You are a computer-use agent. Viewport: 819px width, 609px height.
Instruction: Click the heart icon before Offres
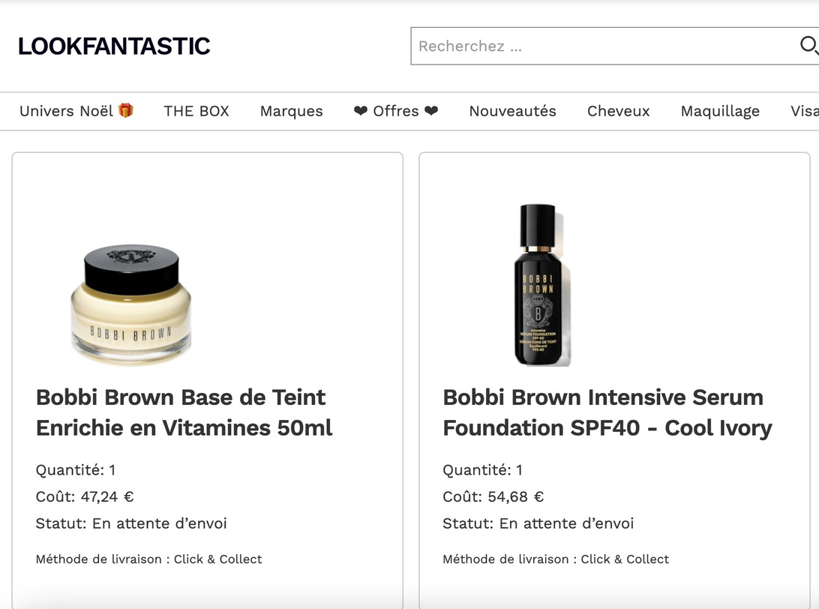pyautogui.click(x=361, y=111)
